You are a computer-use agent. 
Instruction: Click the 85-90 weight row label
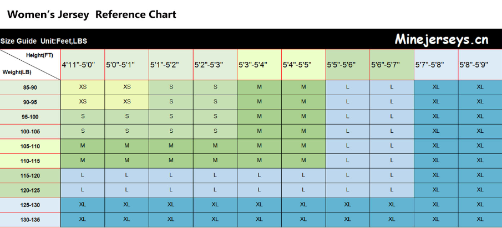click(x=30, y=87)
